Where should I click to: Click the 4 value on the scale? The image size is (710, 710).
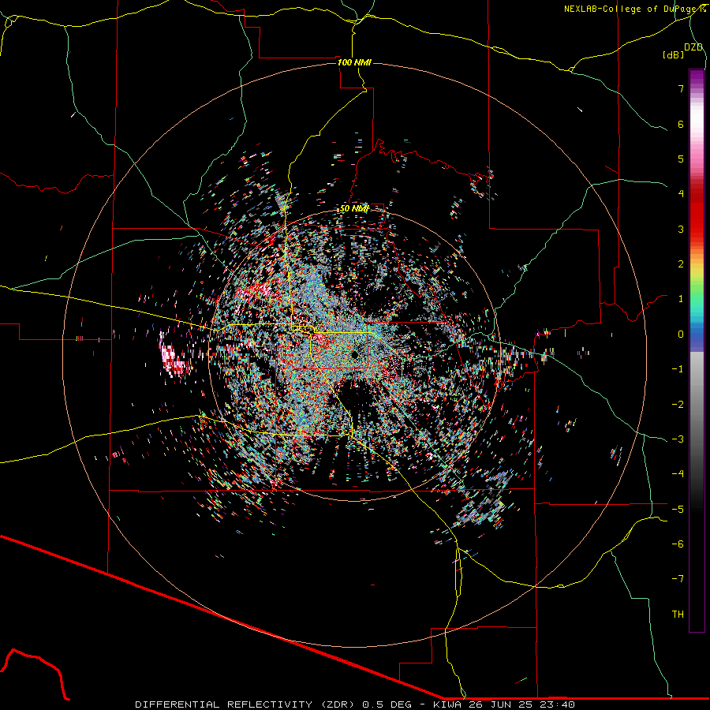point(681,194)
